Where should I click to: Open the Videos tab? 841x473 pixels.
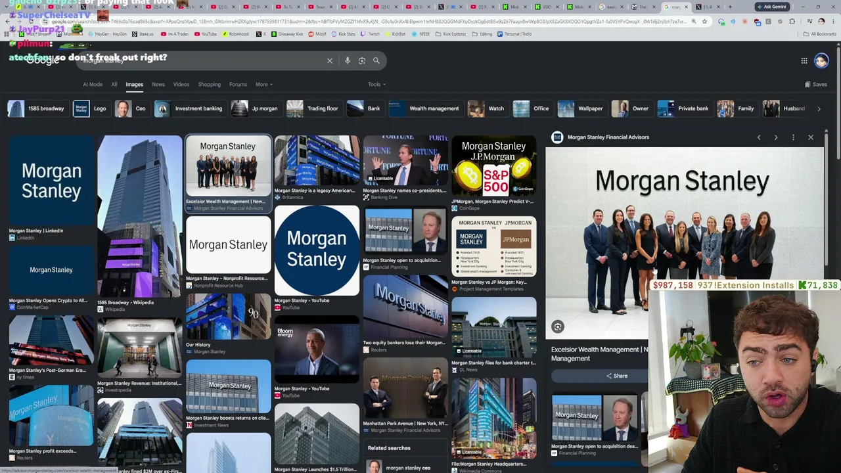pyautogui.click(x=181, y=84)
